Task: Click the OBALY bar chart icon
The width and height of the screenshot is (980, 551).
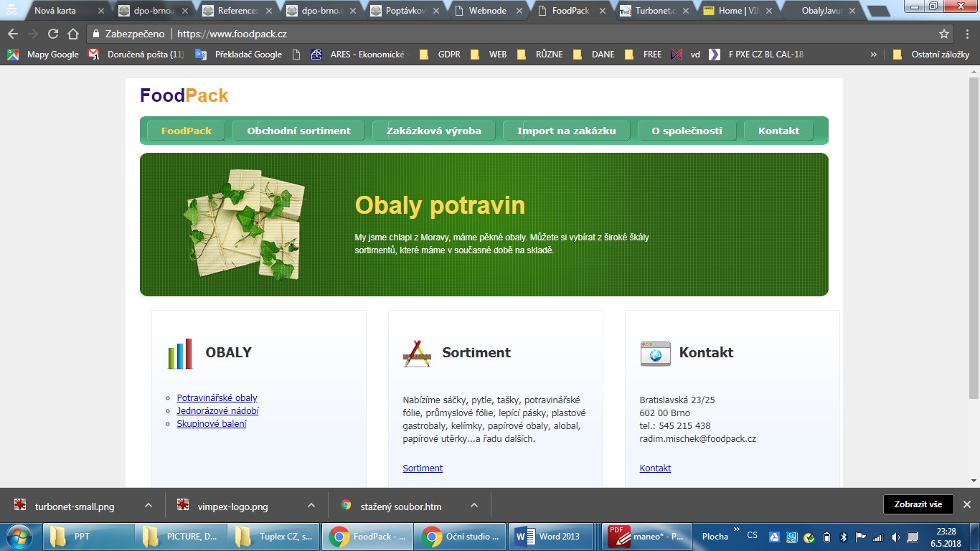Action: (181, 353)
